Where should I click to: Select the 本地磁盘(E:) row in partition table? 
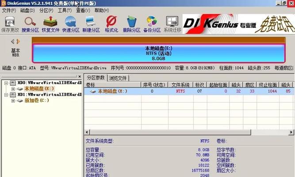pos(189,91)
